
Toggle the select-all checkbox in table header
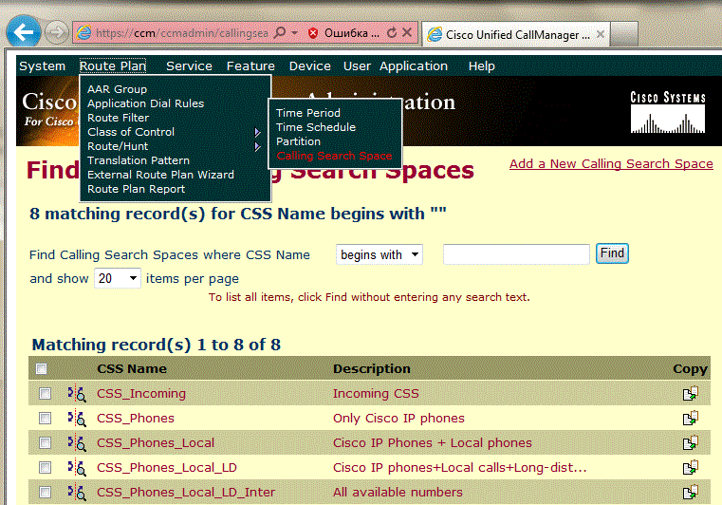click(42, 369)
